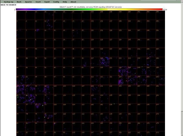Click heatmap cell 66 with bright dot

tap(30, 99)
